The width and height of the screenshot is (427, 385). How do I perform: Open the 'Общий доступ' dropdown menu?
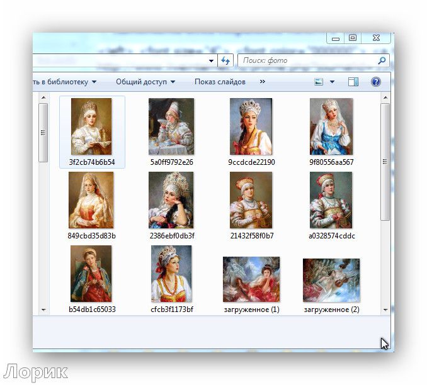[x=145, y=82]
